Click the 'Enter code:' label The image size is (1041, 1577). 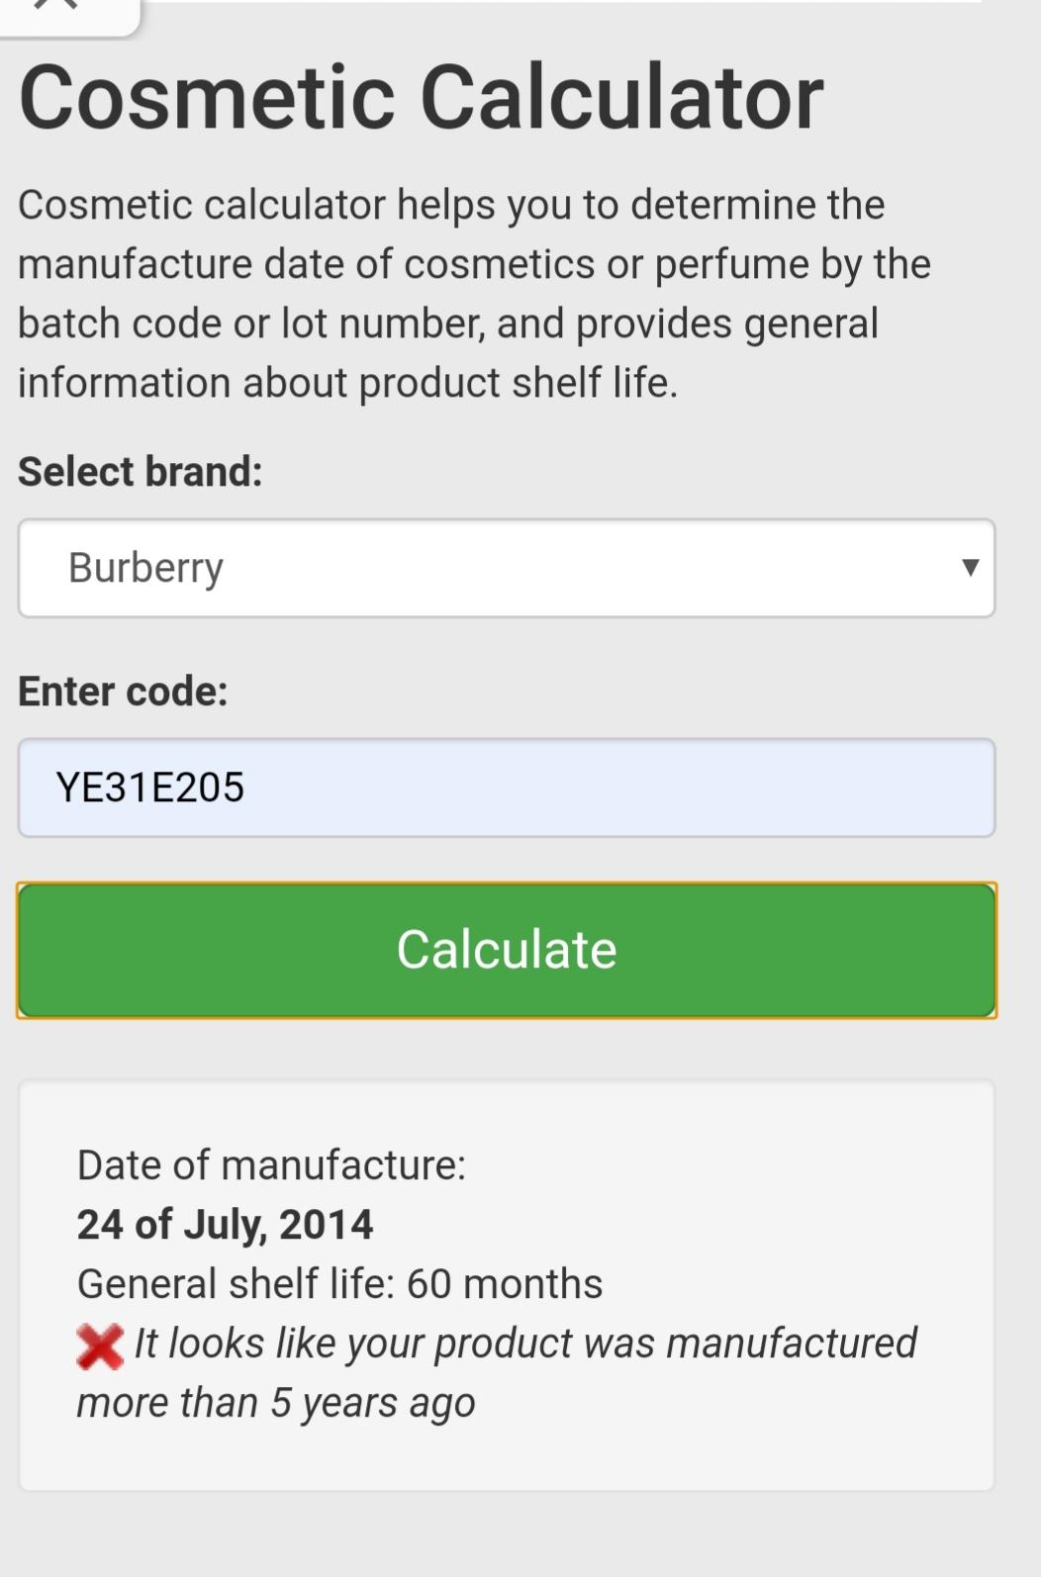[123, 691]
